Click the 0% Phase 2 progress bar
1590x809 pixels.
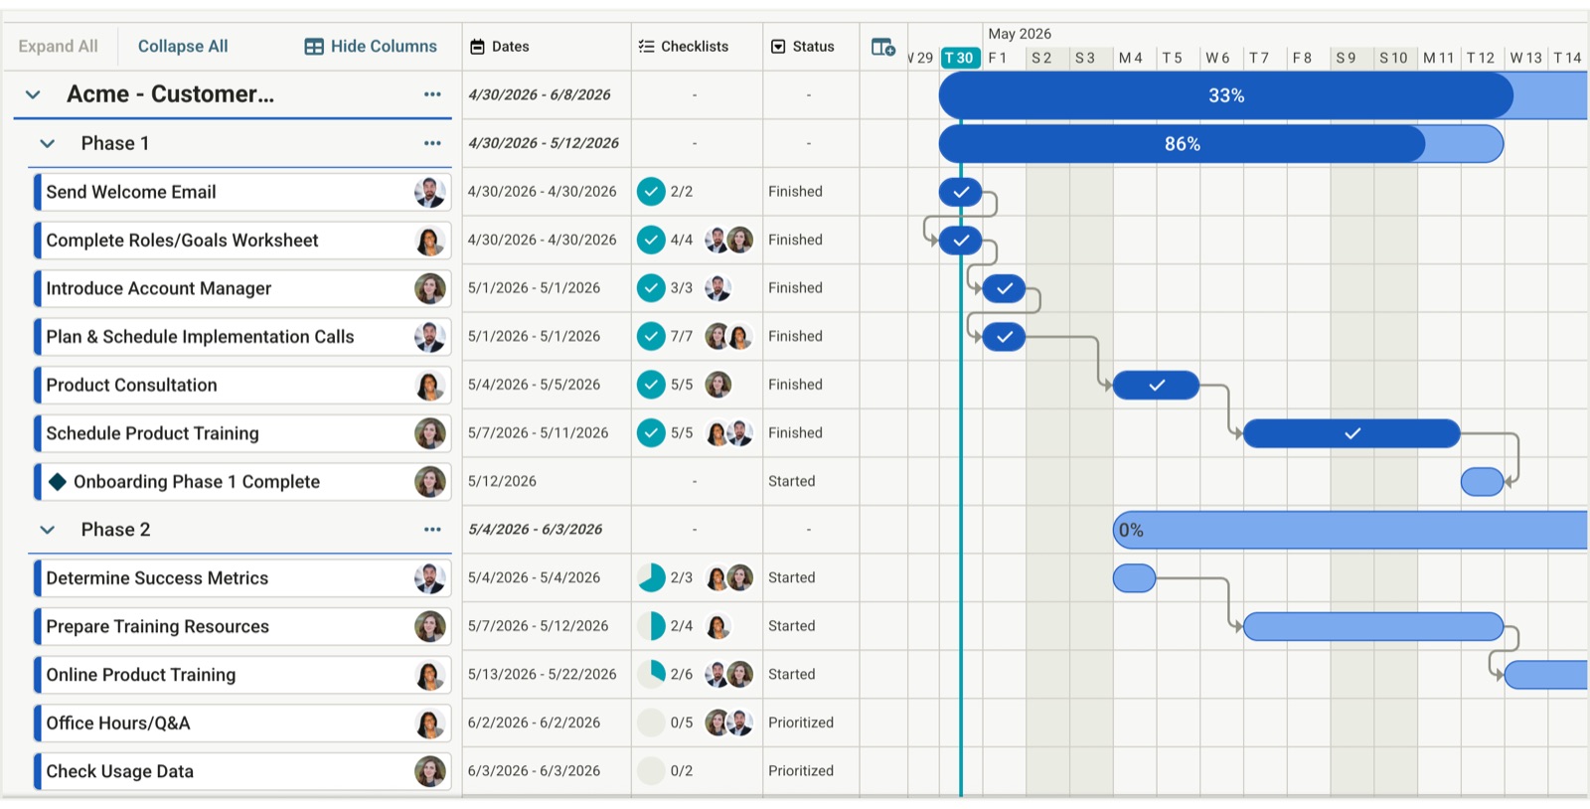(x=1351, y=530)
